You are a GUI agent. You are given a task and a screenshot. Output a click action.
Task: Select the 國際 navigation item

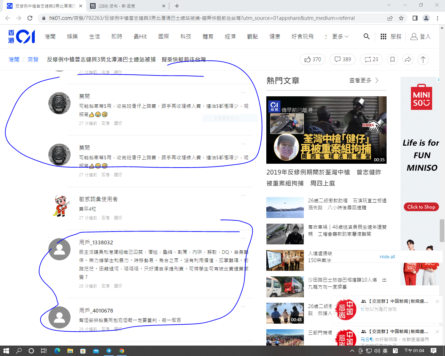163,37
